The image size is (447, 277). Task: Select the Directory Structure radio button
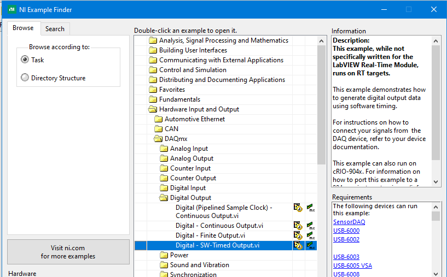click(x=25, y=78)
